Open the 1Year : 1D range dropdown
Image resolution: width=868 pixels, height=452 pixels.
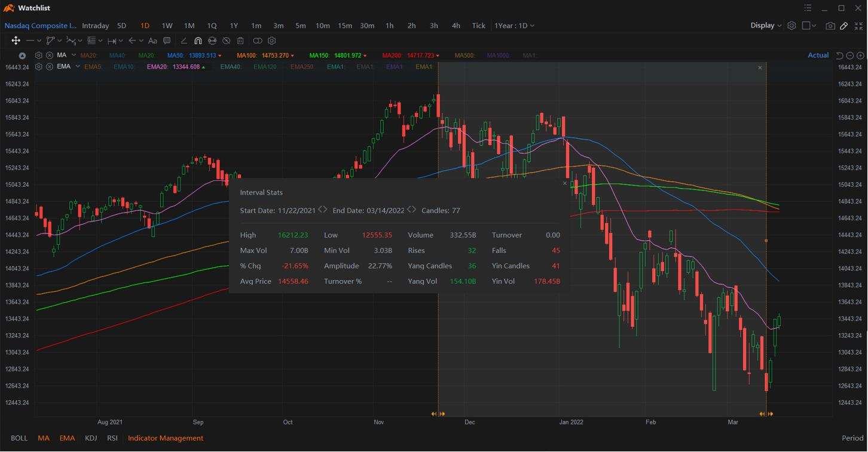pyautogui.click(x=514, y=26)
